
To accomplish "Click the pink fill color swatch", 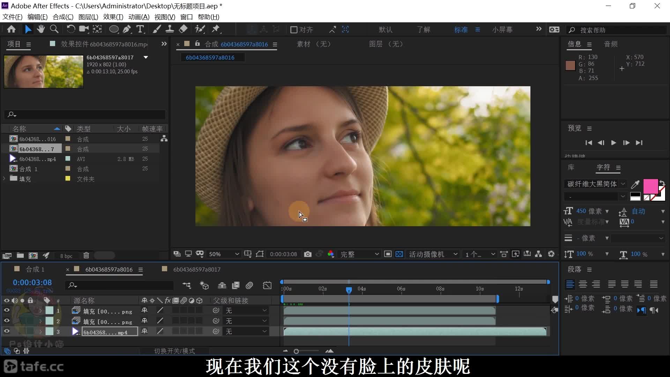I will [650, 186].
